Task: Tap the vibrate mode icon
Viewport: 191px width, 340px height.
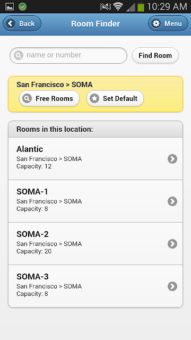Action: (106, 7)
